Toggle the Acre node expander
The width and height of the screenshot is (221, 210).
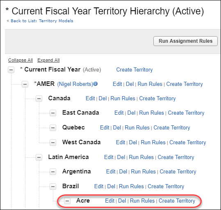point(67,201)
